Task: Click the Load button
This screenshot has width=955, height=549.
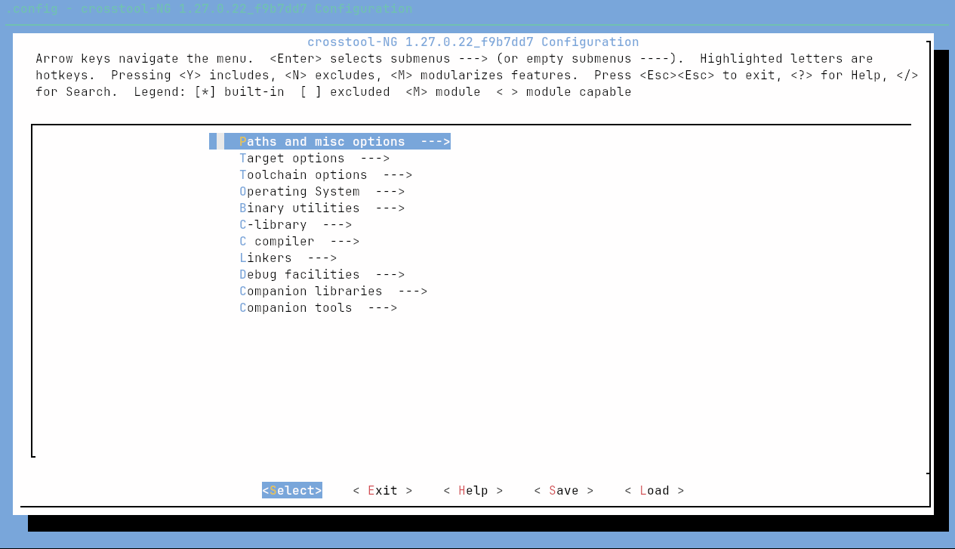Action: (x=655, y=490)
